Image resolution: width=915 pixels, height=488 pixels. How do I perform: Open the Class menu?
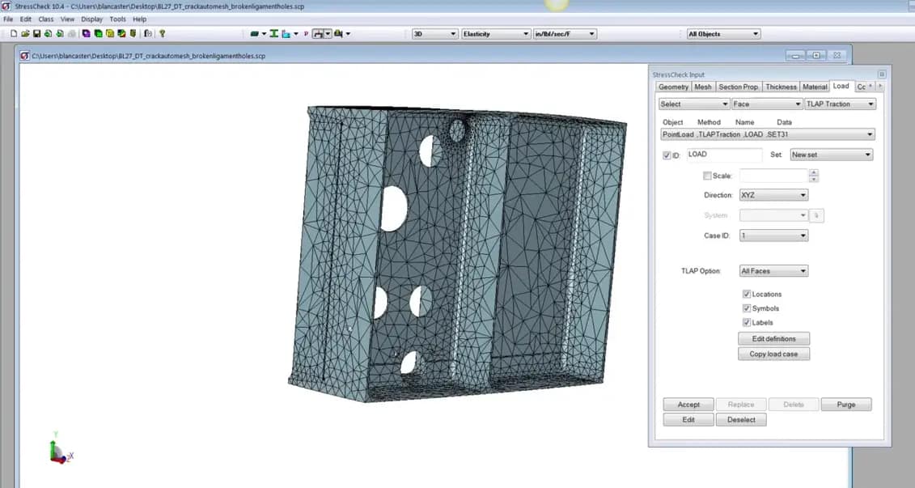point(45,19)
